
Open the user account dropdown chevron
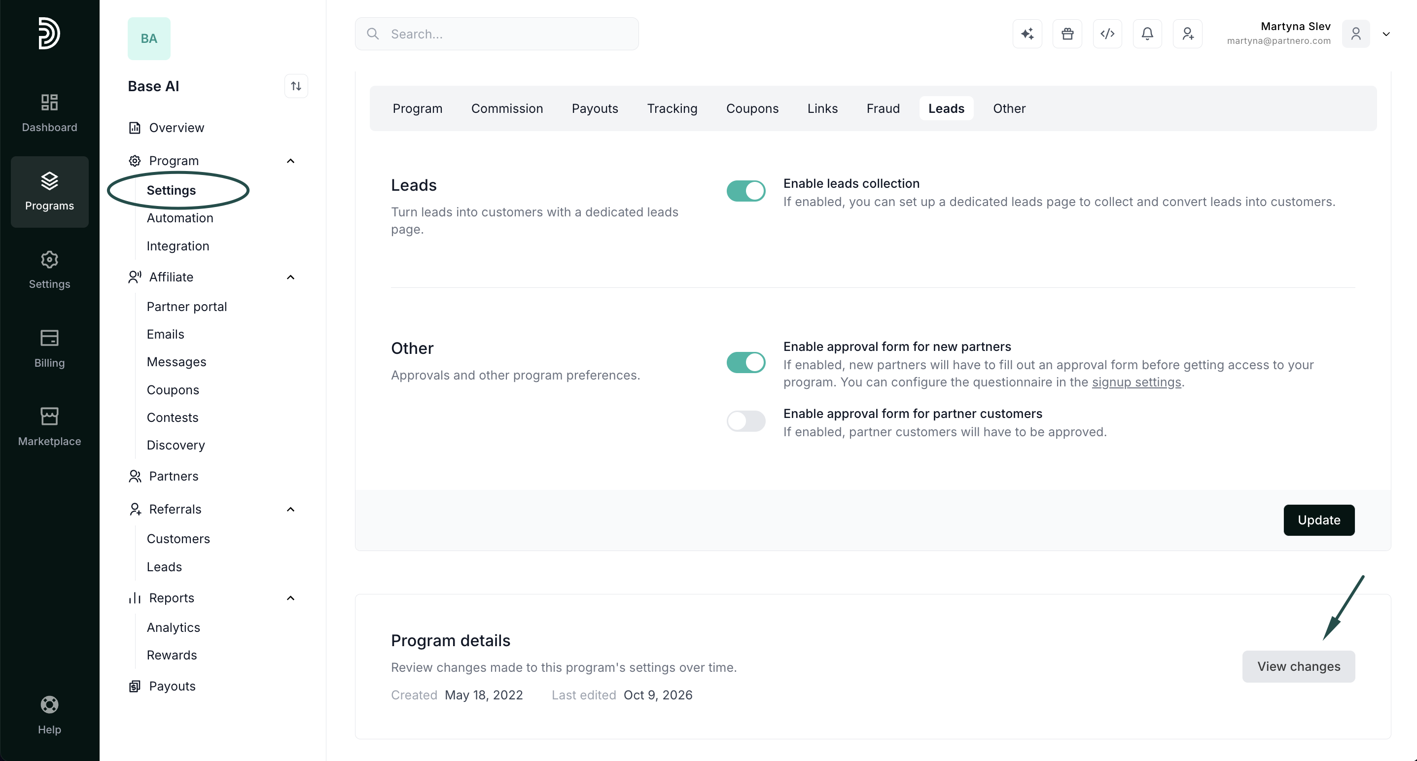click(1386, 34)
